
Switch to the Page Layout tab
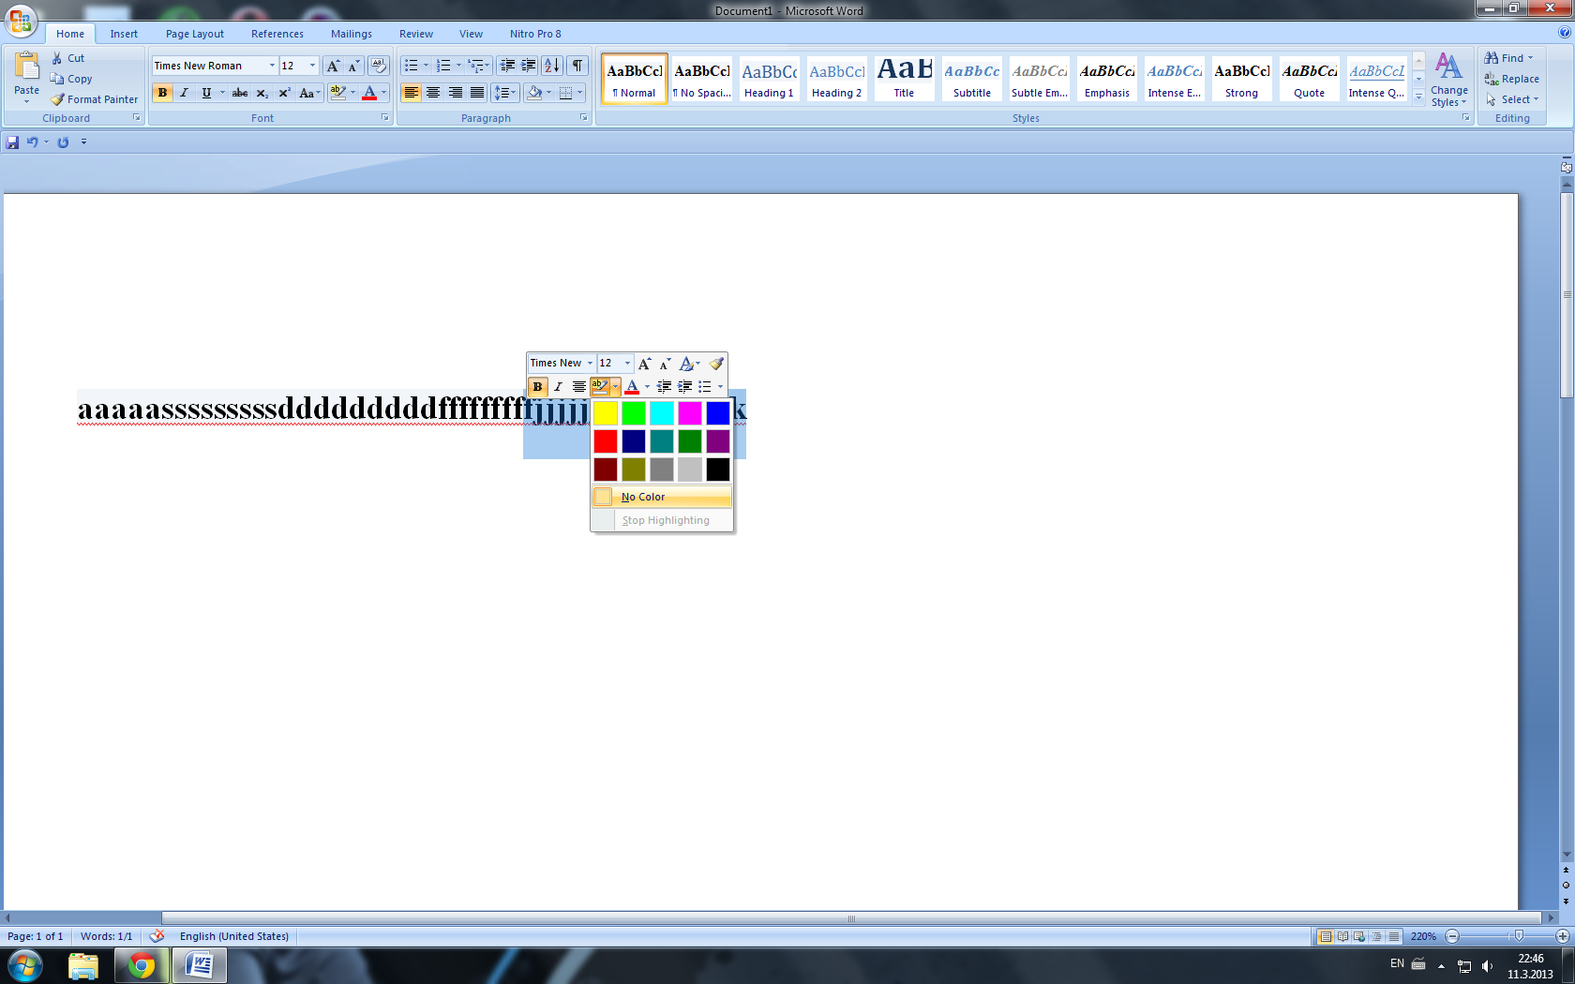click(195, 34)
